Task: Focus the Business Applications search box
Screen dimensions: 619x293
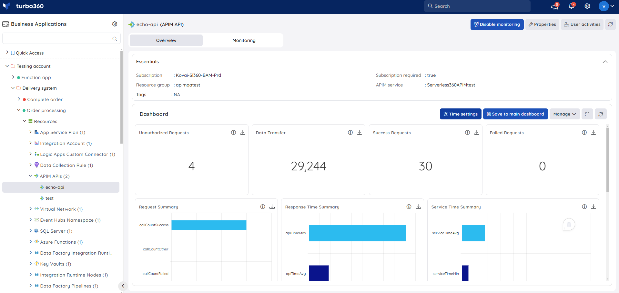Action: click(61, 38)
